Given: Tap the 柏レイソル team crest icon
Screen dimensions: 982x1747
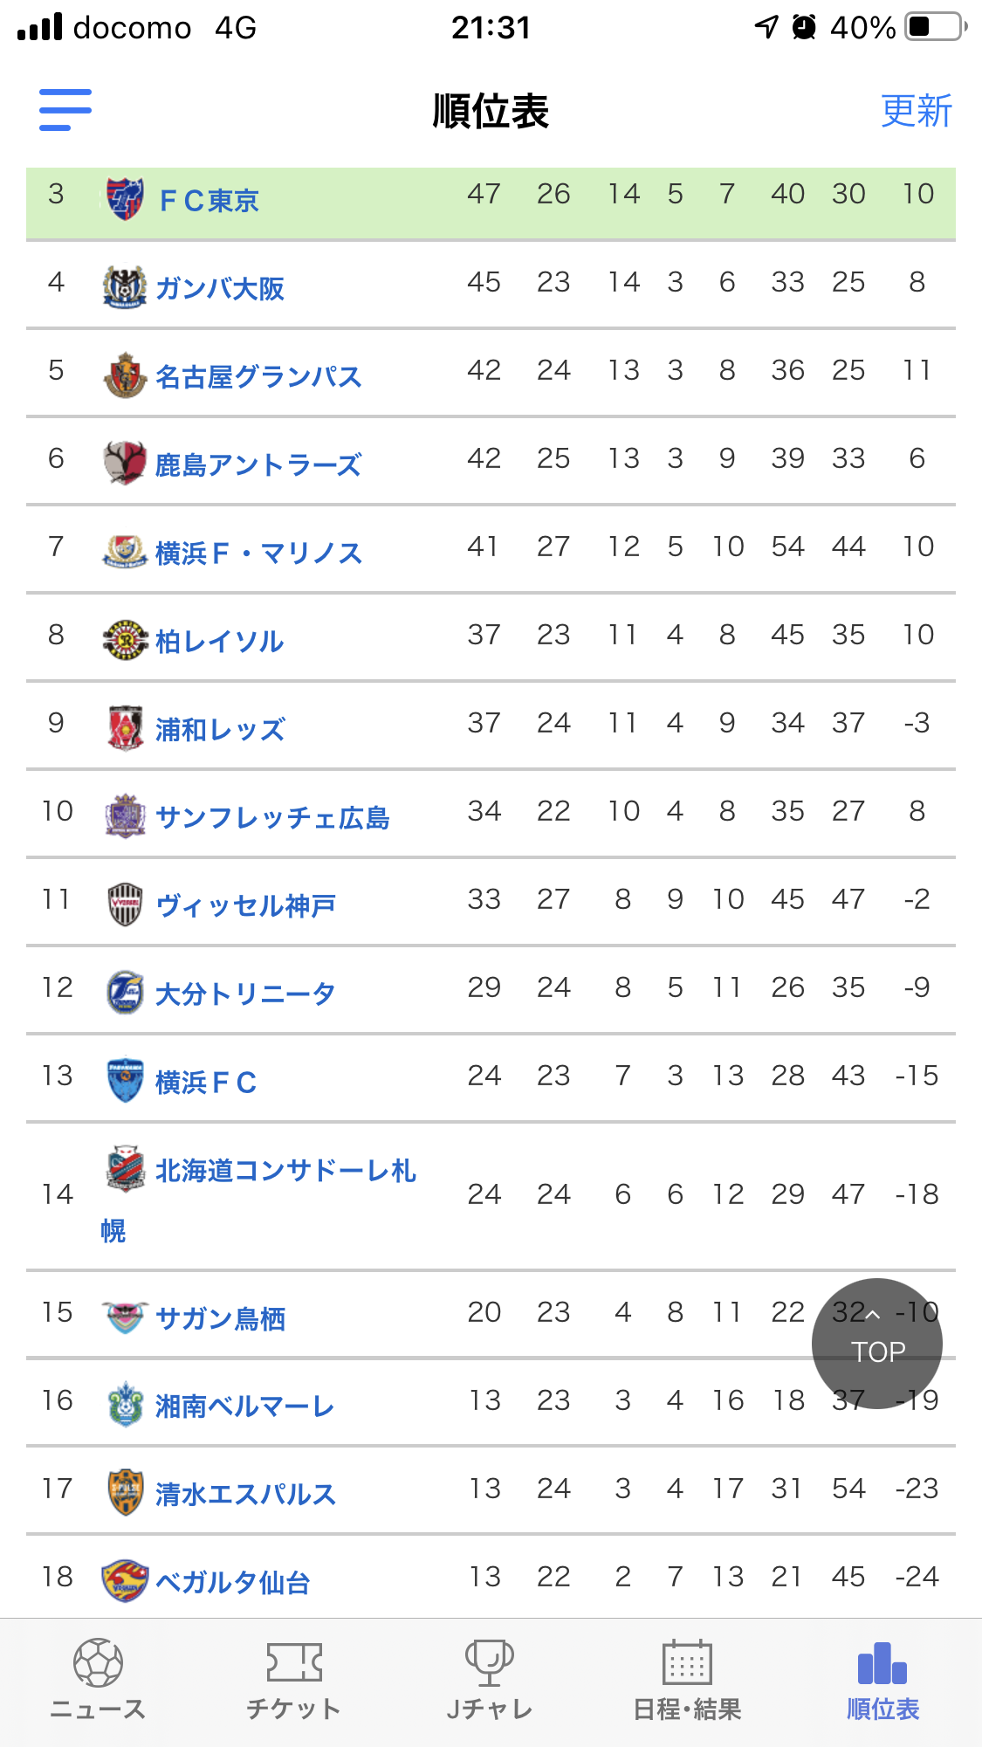Looking at the screenshot, I should 125,639.
